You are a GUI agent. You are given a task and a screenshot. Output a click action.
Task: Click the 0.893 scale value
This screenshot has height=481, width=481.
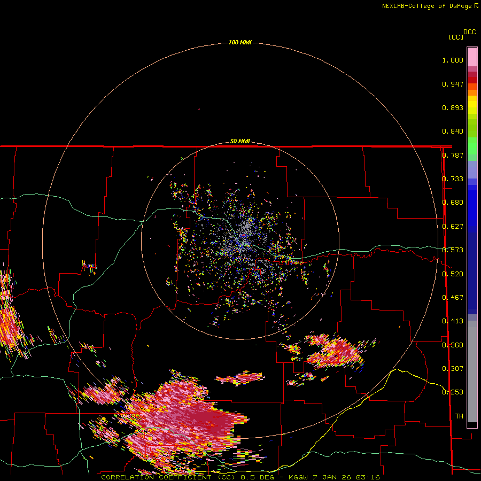[453, 107]
